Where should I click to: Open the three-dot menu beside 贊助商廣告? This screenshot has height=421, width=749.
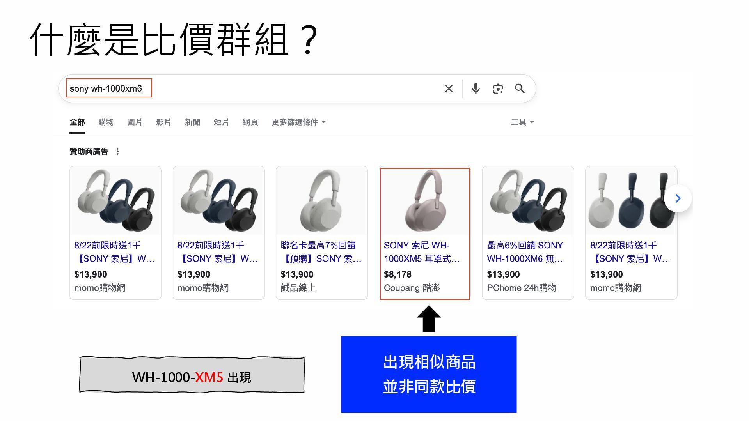pos(118,152)
